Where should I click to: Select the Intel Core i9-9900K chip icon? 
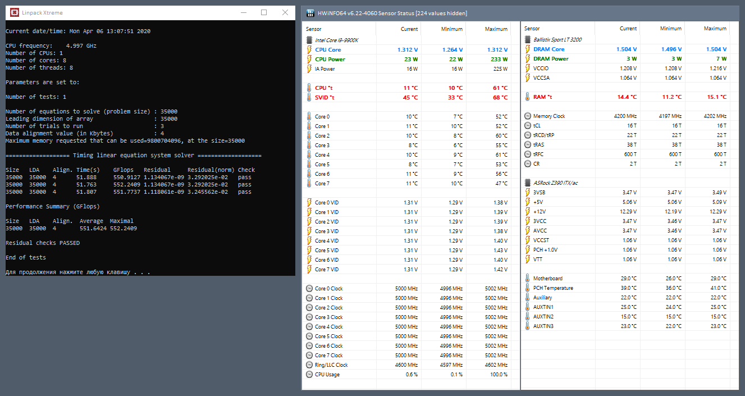[x=309, y=40]
